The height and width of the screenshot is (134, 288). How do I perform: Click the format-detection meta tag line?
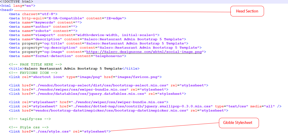coord(67,56)
